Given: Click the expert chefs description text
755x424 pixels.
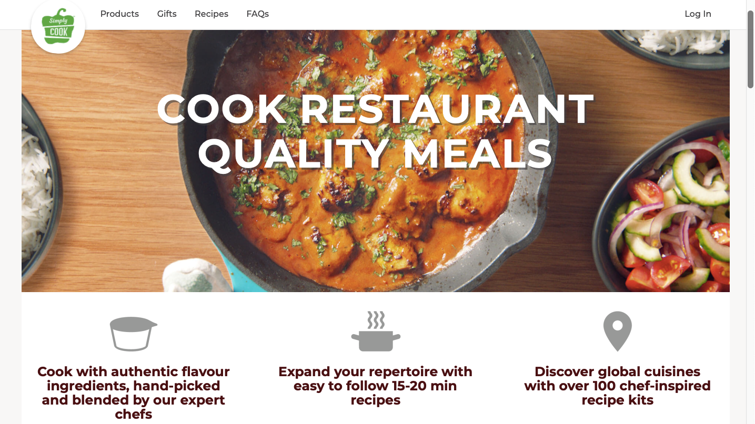Looking at the screenshot, I should click(x=133, y=385).
